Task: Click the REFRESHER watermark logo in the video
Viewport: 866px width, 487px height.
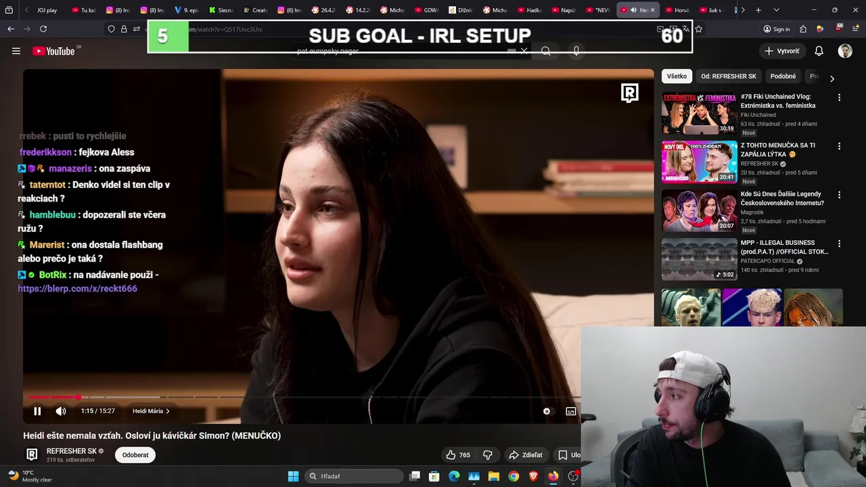Action: tap(630, 93)
